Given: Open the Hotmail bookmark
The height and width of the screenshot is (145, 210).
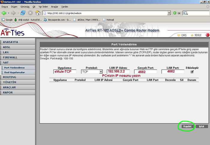Looking at the screenshot, I should (108, 20).
